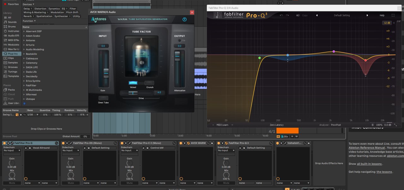404x190 pixels.
Task: Click the undo arrow in Pro-Q 3
Action: [281, 15]
